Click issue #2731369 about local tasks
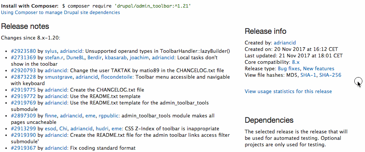 point(23,58)
